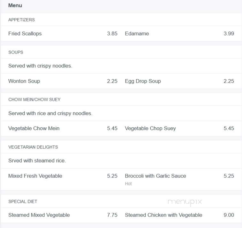242x228 pixels.
Task: Click the 9.00 price for Steamed Chicken
Action: pyautogui.click(x=229, y=215)
